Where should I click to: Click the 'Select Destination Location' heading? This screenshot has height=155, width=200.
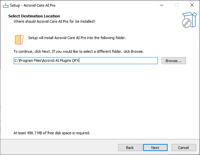(34, 16)
